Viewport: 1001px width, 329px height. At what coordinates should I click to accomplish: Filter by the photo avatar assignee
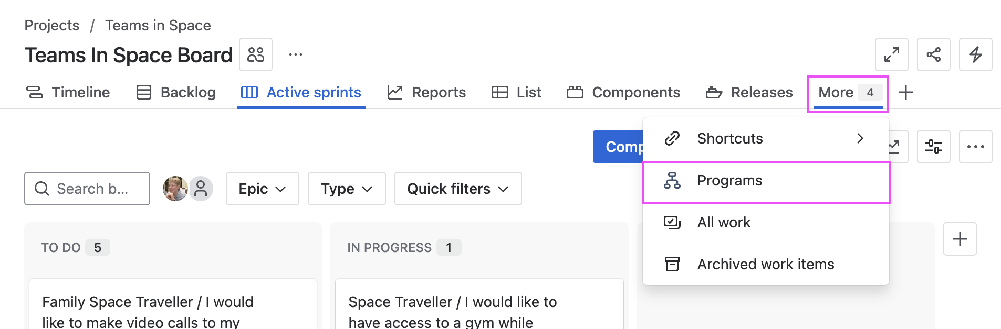click(x=175, y=189)
